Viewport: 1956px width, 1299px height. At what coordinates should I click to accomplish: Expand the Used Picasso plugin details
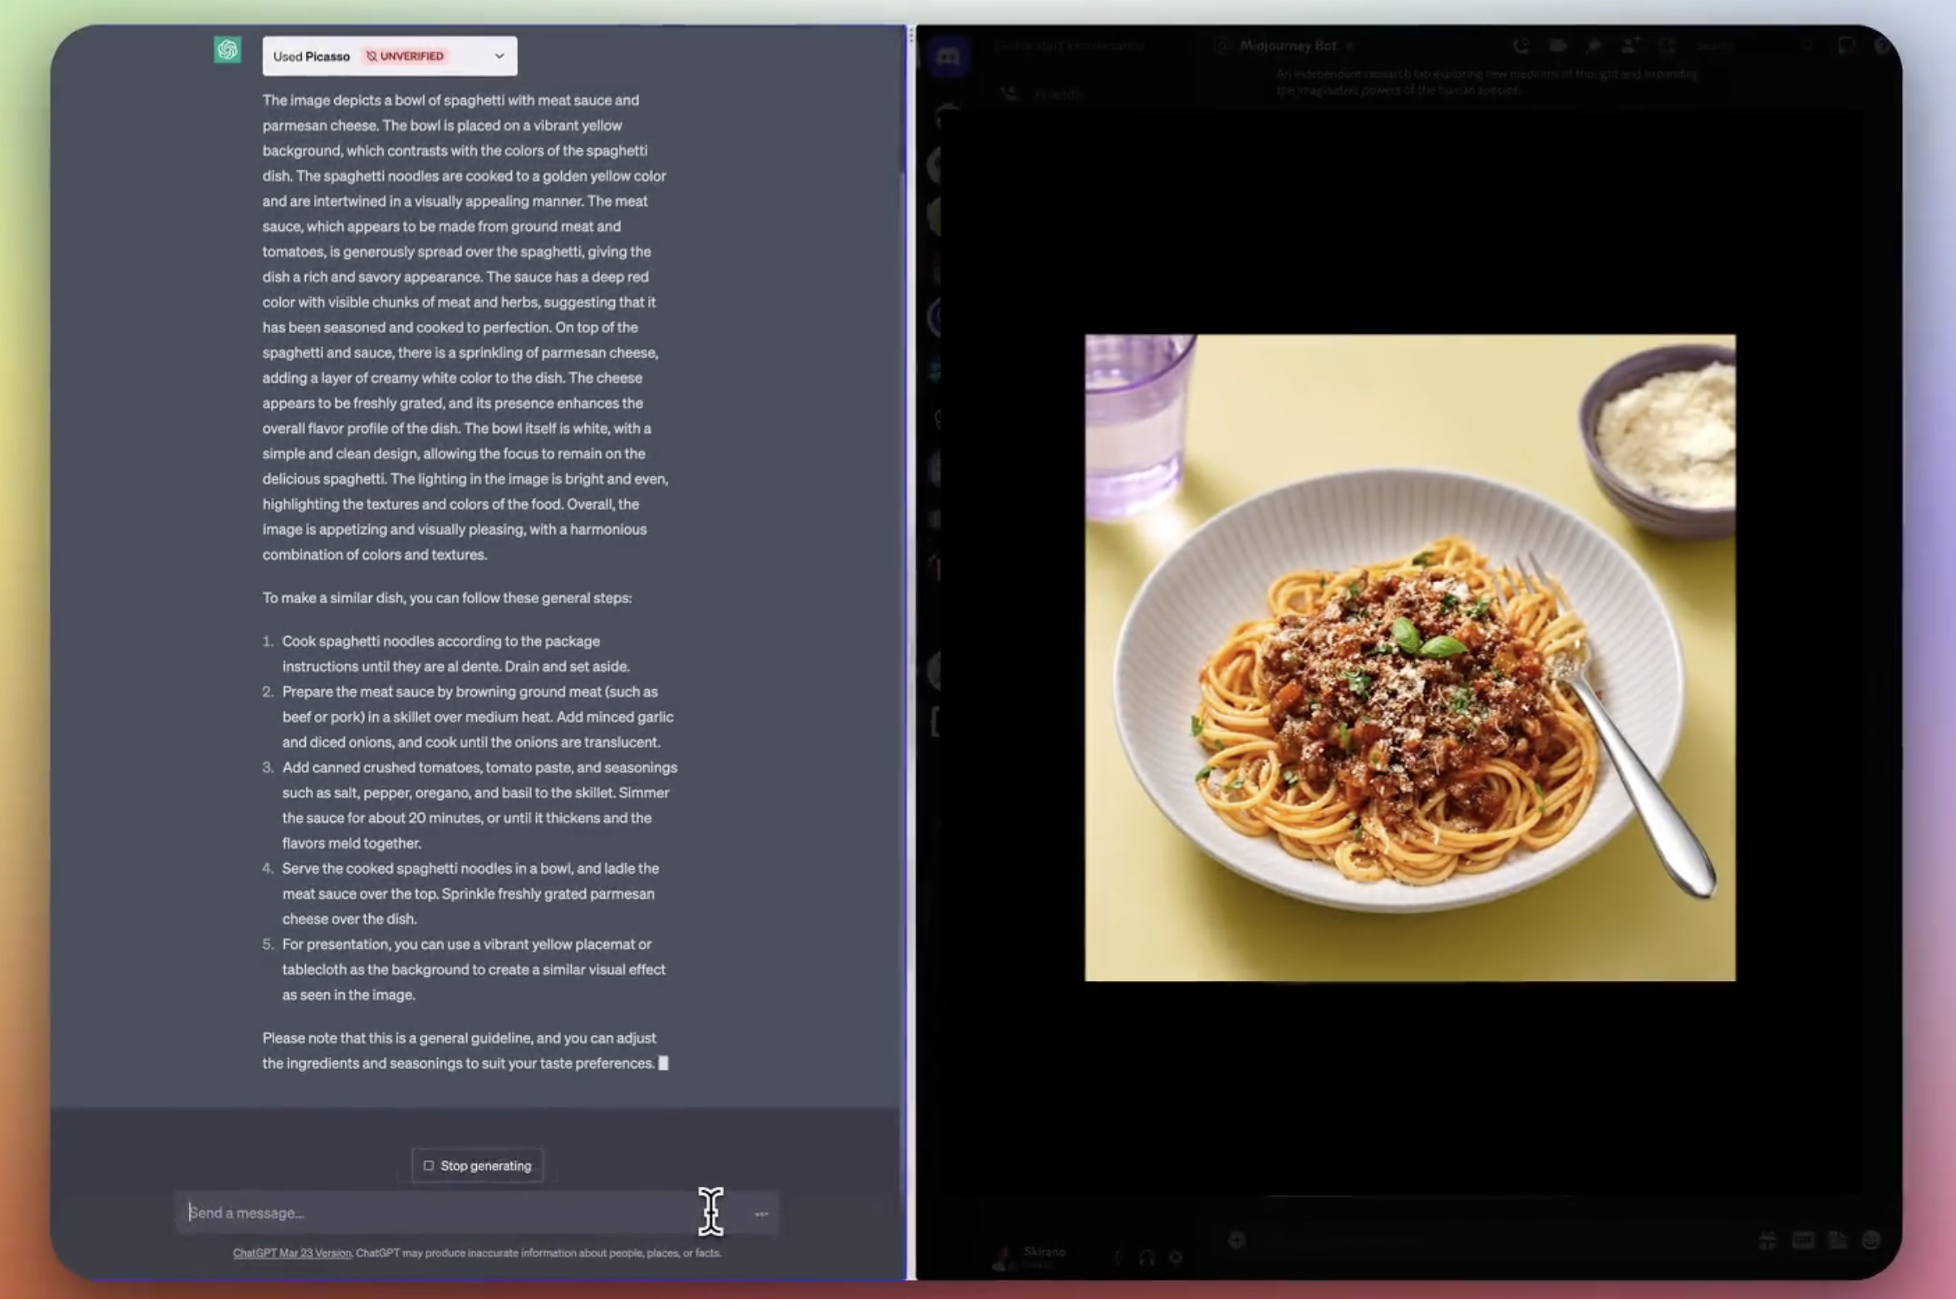coord(499,56)
